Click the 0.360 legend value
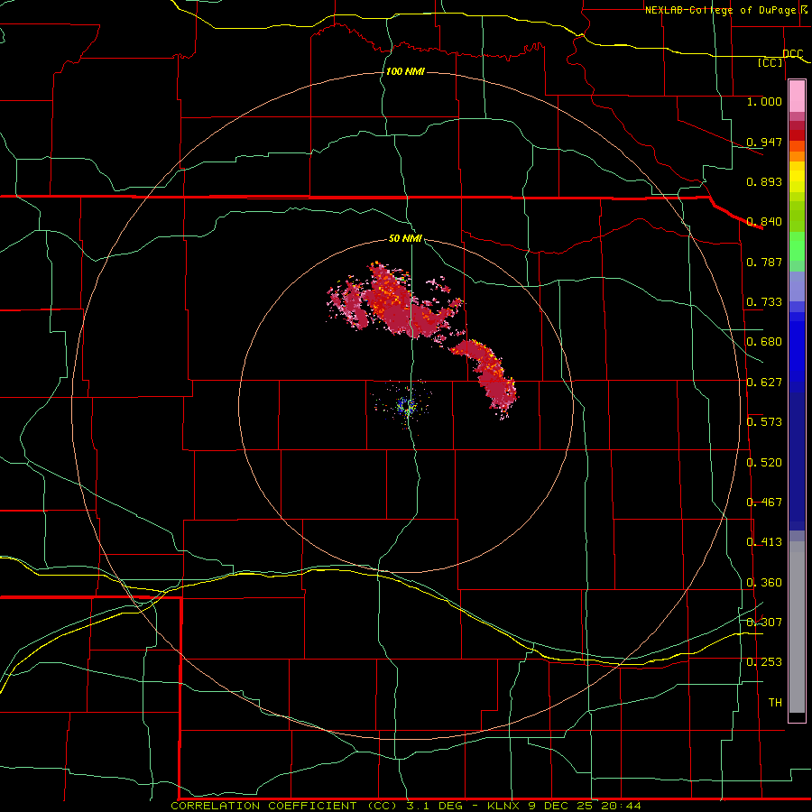Screen dimensions: 812x812 764,583
